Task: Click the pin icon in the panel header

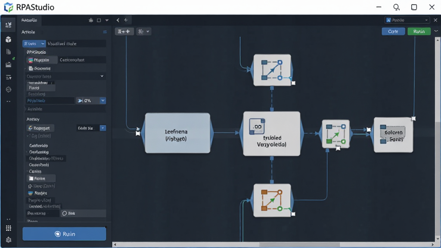Action: point(91,20)
